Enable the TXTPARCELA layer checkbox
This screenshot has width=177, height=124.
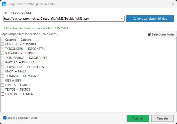point(3,67)
